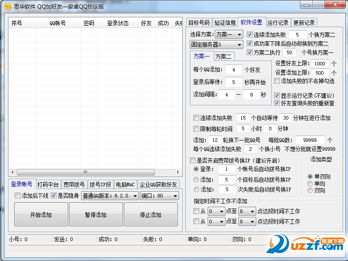Open the 运行记录 tab
This screenshot has width=348, height=261.
click(x=278, y=23)
